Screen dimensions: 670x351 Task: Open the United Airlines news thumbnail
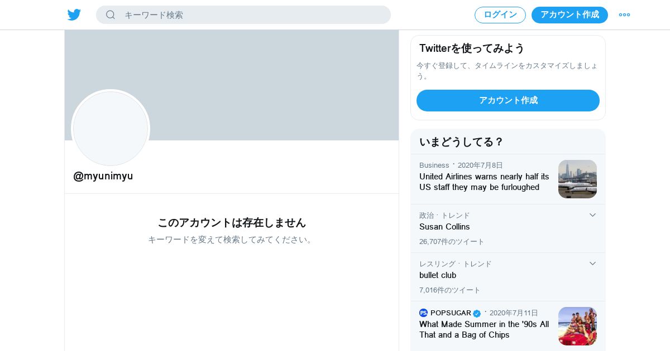click(x=577, y=179)
